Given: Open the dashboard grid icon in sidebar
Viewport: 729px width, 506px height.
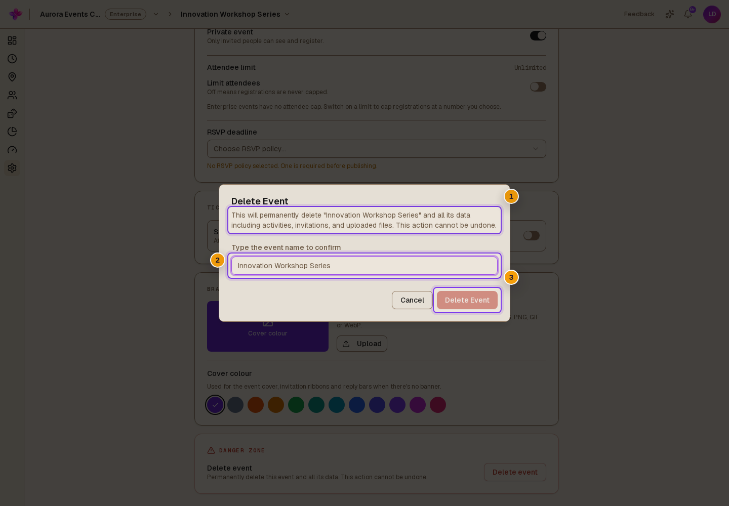Looking at the screenshot, I should click(x=12, y=40).
